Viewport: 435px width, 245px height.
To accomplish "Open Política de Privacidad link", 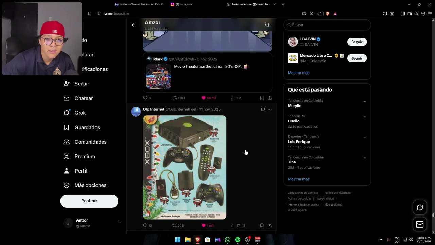I will coord(337,193).
